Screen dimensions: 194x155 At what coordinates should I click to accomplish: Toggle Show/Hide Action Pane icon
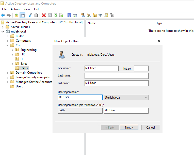(x=75, y=15)
